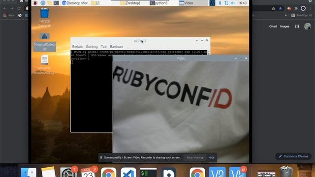
Task: Open the Google apps grid icon
Action: pos(297,26)
